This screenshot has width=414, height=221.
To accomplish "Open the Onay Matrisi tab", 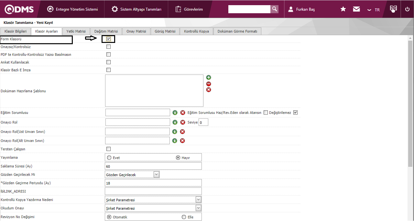I will point(136,31).
